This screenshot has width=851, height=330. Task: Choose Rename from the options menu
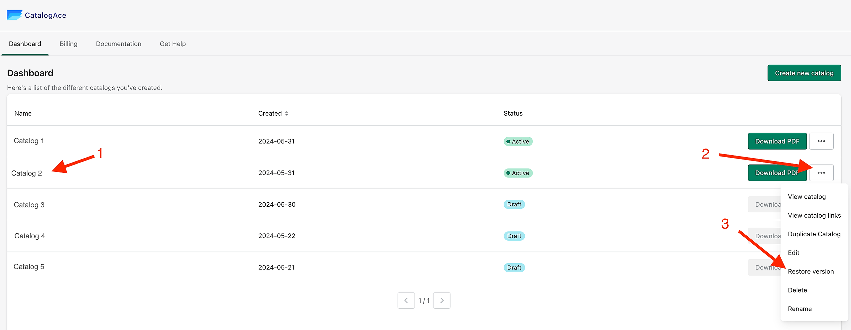pos(800,309)
